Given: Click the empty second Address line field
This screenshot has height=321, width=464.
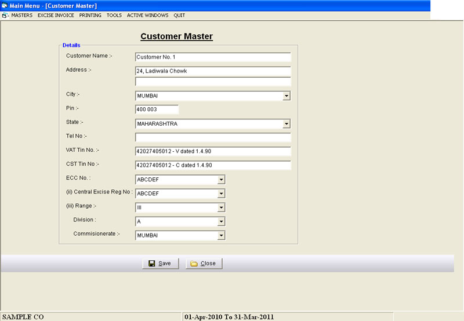Looking at the screenshot, I should coord(213,82).
